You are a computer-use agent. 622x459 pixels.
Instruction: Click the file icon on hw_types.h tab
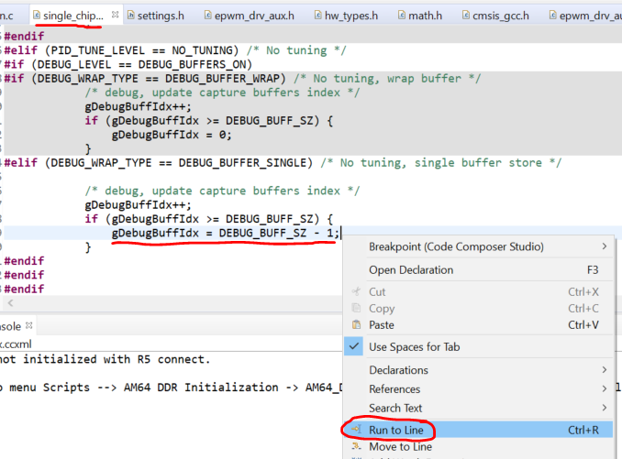coord(316,16)
